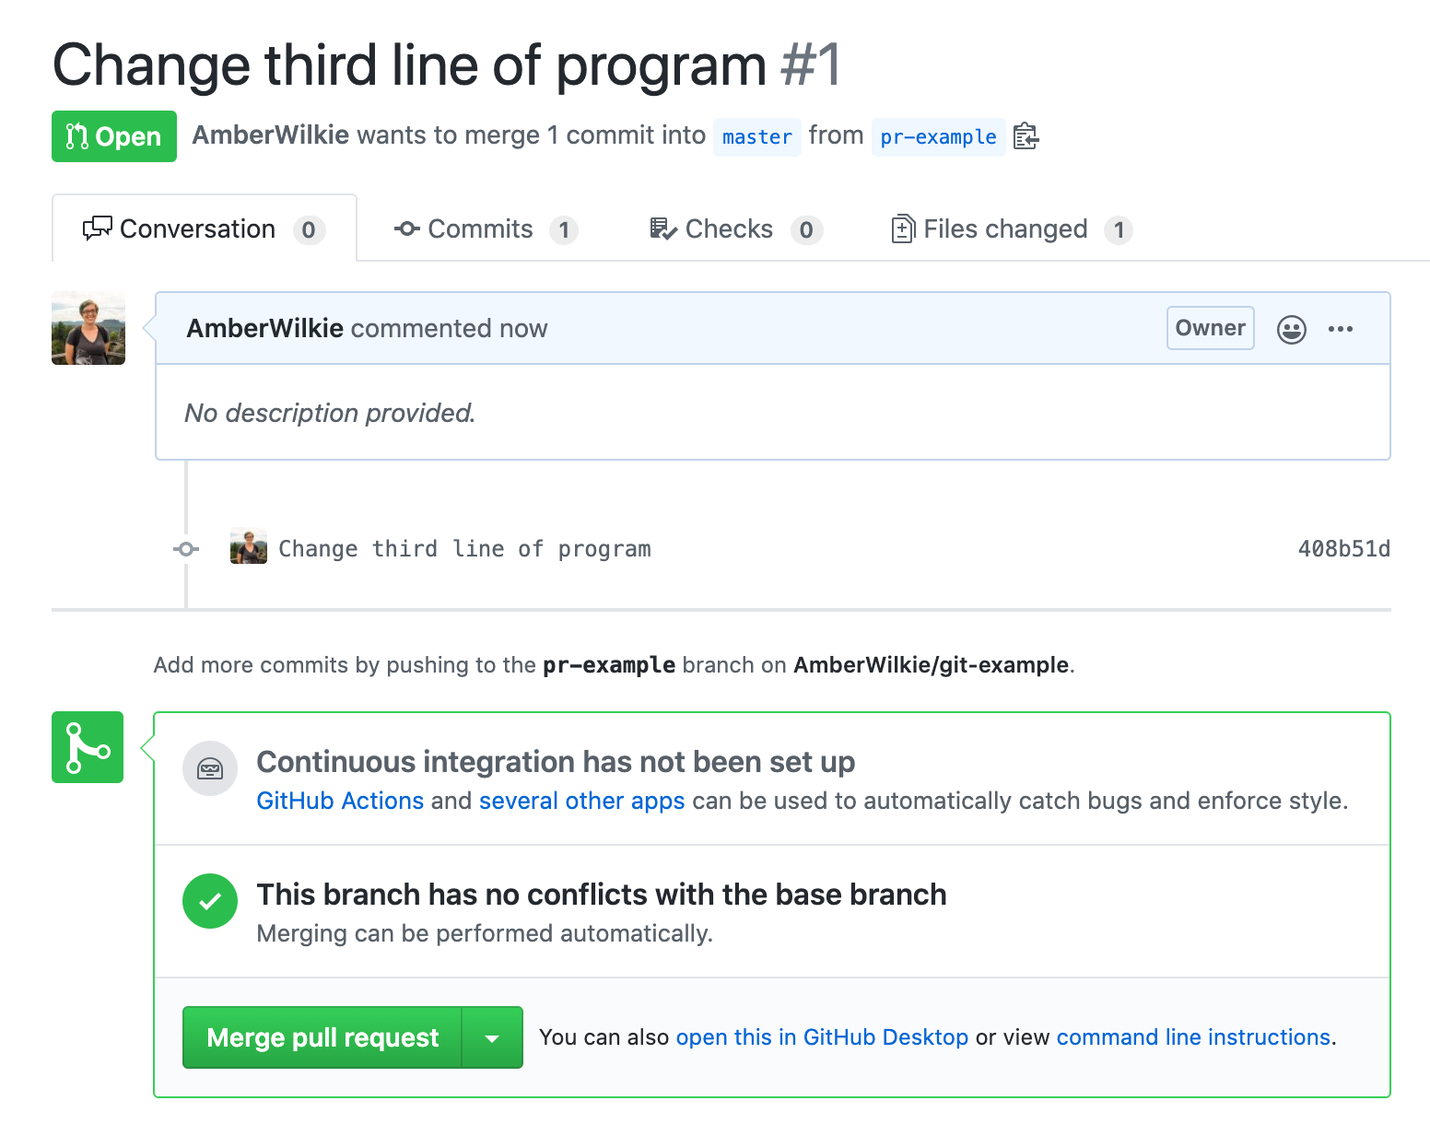The width and height of the screenshot is (1430, 1124).
Task: Click the Open pull request status badge
Action: tap(114, 136)
